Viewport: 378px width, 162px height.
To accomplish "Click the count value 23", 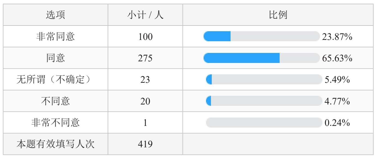I will (145, 80).
